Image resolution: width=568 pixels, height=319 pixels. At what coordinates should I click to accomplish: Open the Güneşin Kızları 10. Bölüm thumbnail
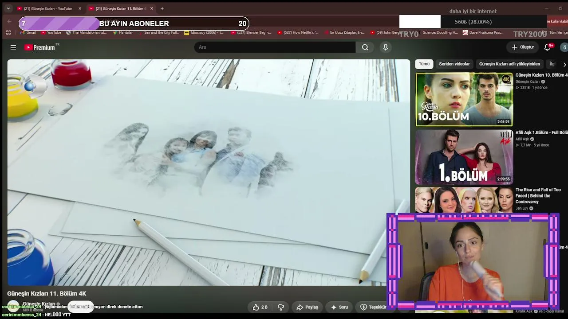pos(464,99)
